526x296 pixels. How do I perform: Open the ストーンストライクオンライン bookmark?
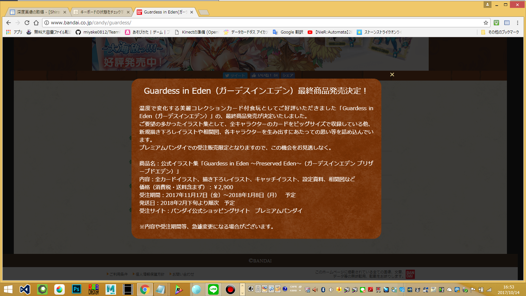(379, 32)
